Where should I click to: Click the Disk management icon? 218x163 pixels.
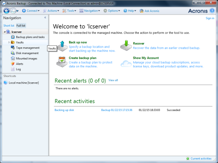[13, 53]
